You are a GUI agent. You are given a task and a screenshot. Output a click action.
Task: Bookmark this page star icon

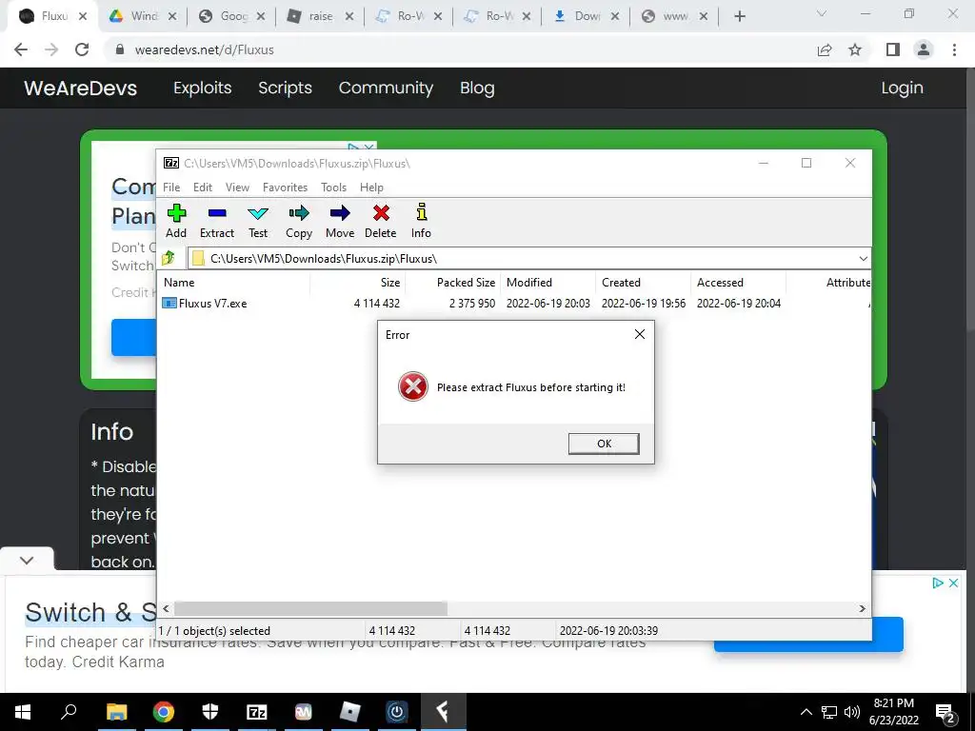point(855,49)
